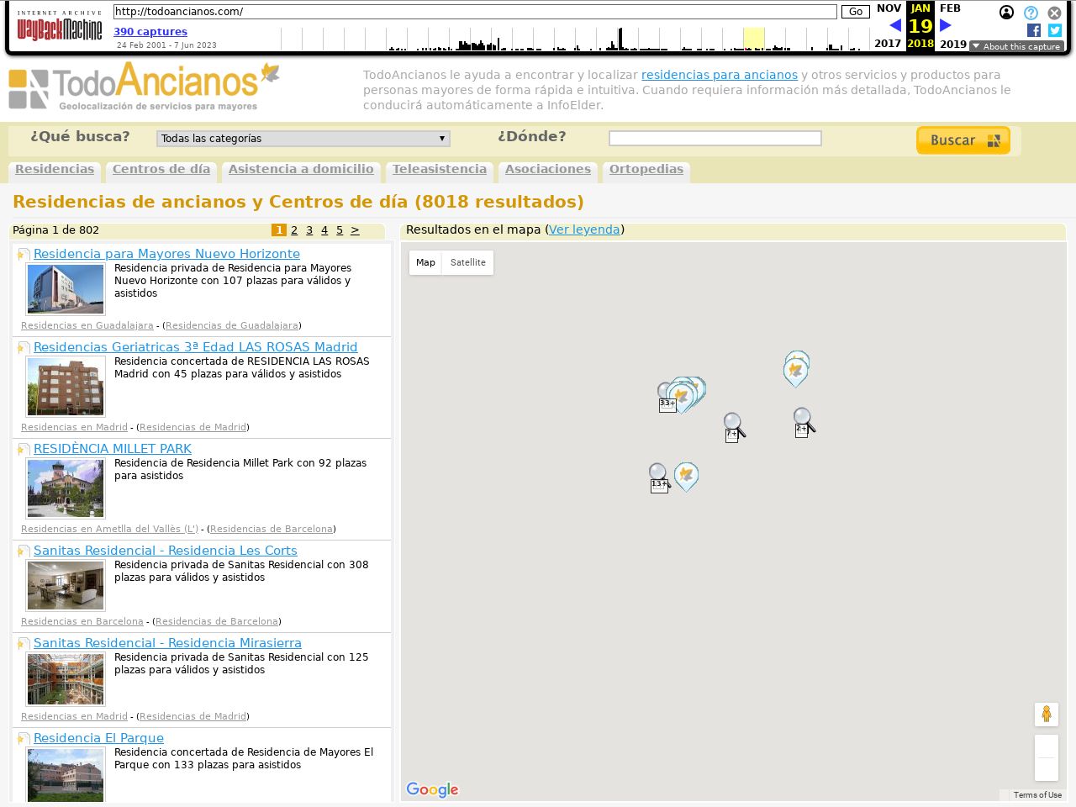Expand About this capture
Viewport: 1076px width, 807px height.
click(1016, 46)
